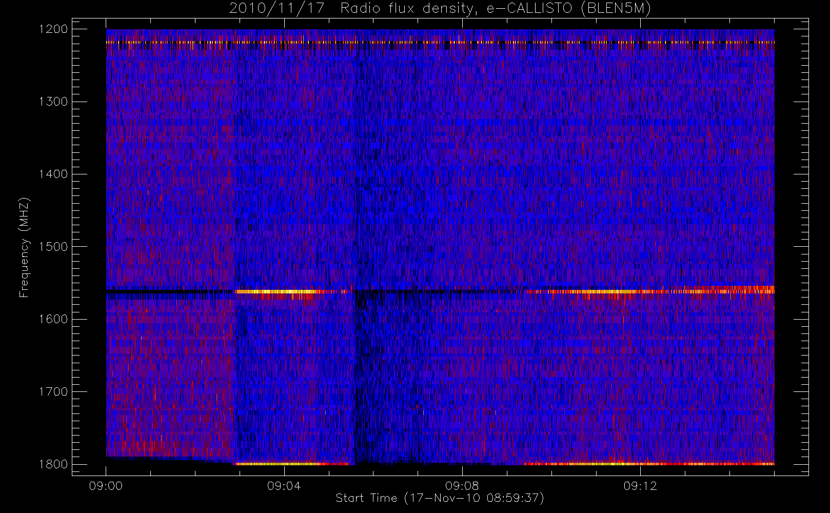Image resolution: width=830 pixels, height=513 pixels.
Task: Click the 1600 frequency tick label
Action: point(53,319)
